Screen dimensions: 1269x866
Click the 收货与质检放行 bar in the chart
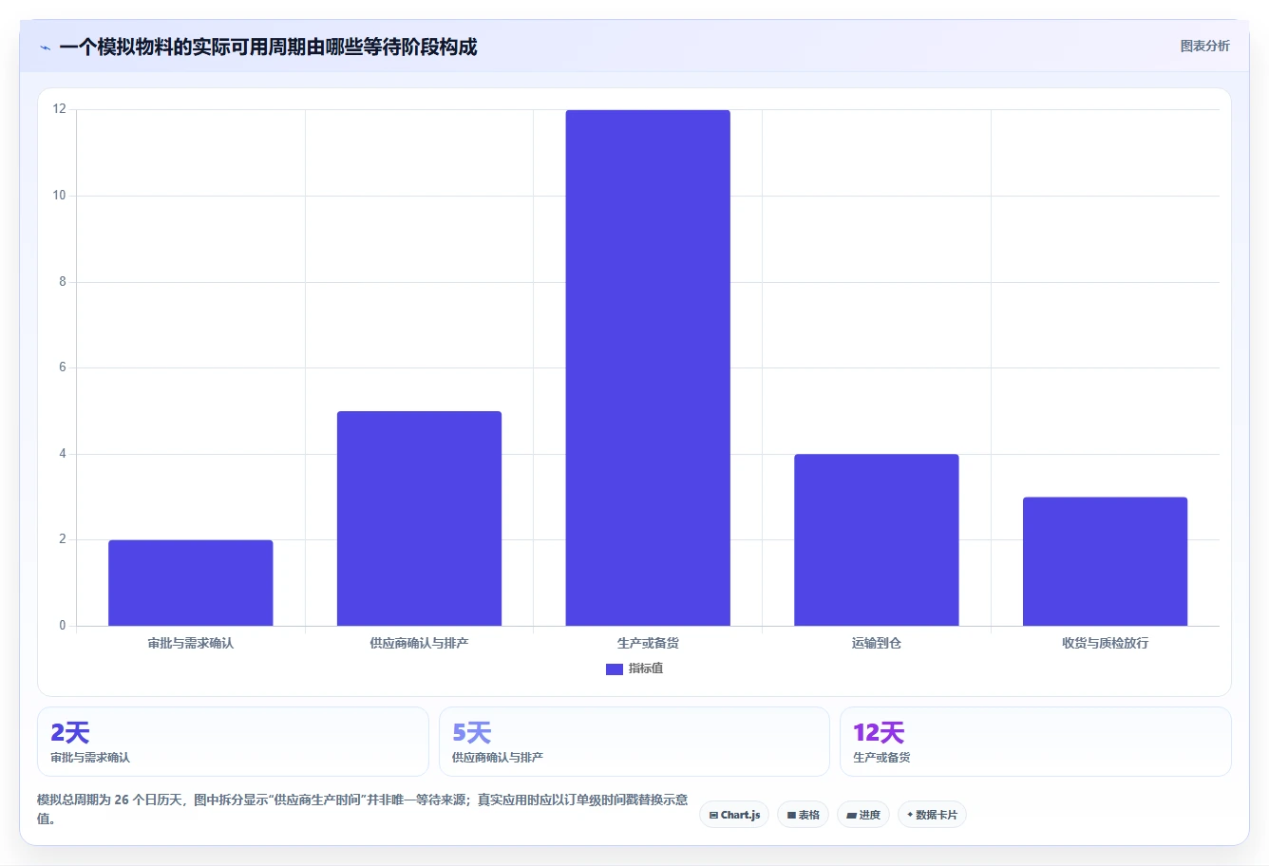point(1105,561)
